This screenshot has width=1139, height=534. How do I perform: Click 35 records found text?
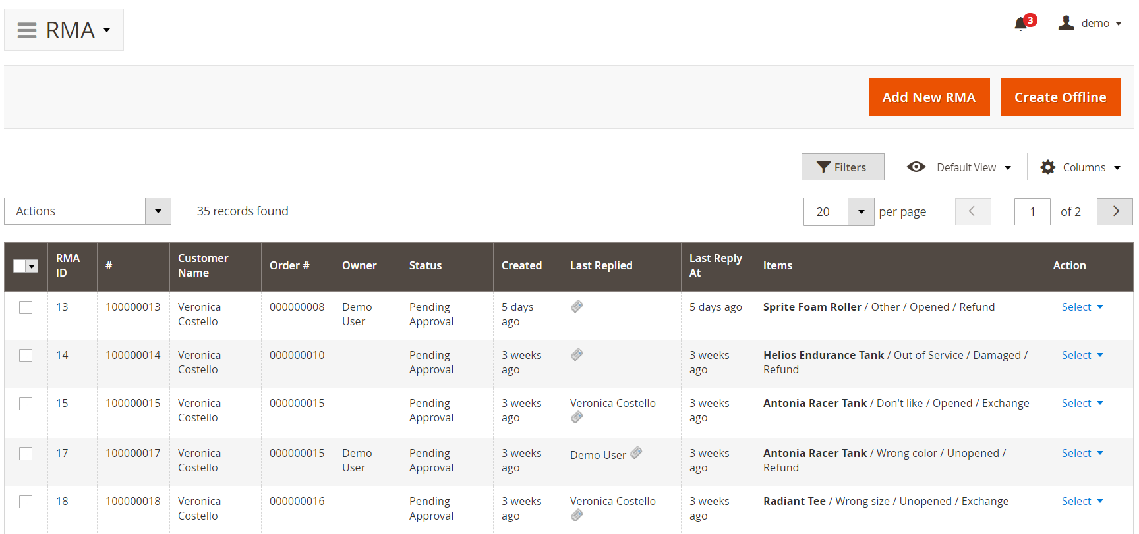pyautogui.click(x=243, y=211)
